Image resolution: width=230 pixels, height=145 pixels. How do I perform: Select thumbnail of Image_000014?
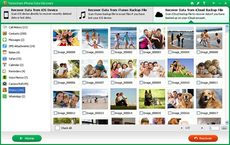(x=123, y=99)
